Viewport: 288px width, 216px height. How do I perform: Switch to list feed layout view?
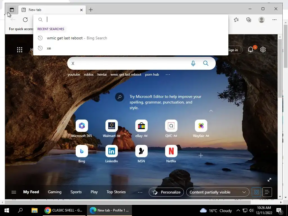(267, 192)
